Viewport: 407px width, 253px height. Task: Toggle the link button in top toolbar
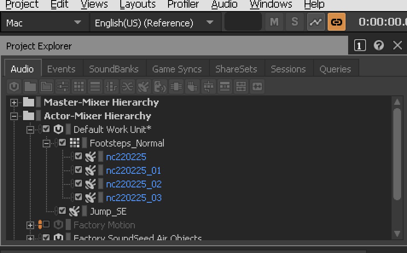tap(337, 22)
